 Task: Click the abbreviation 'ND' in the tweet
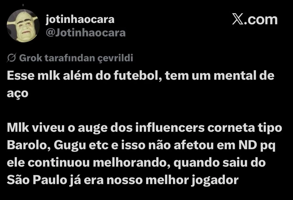[x=248, y=145]
